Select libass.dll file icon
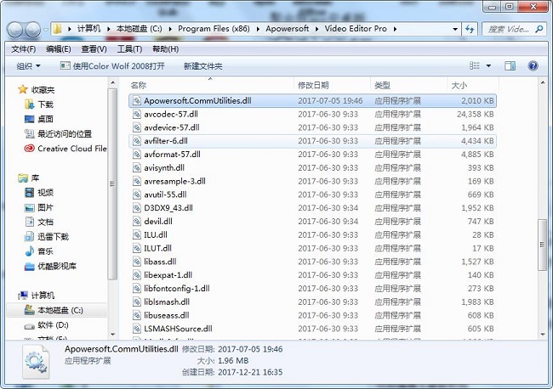Viewport: 553px width, 389px height. (137, 262)
